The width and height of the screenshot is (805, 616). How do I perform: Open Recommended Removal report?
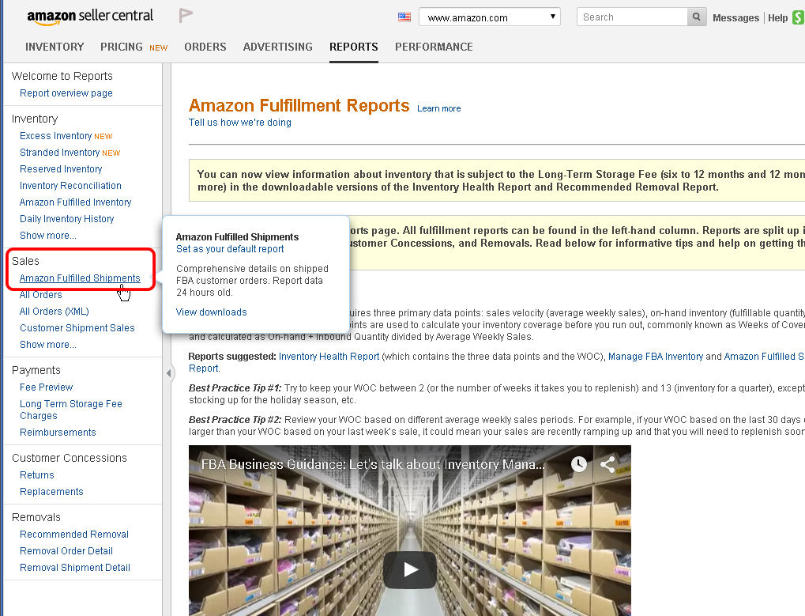pyautogui.click(x=74, y=535)
